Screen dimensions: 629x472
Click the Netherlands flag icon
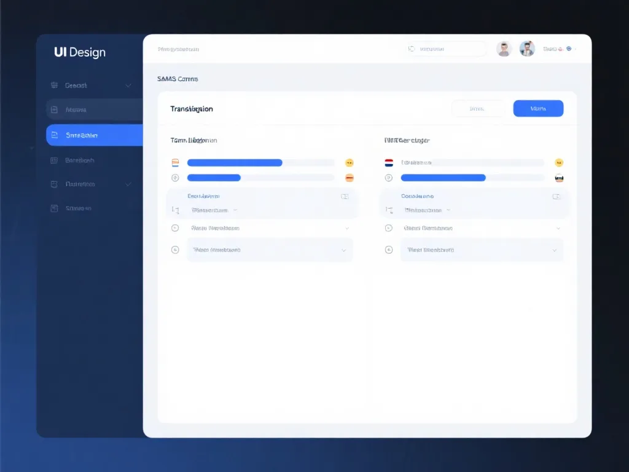coord(389,162)
